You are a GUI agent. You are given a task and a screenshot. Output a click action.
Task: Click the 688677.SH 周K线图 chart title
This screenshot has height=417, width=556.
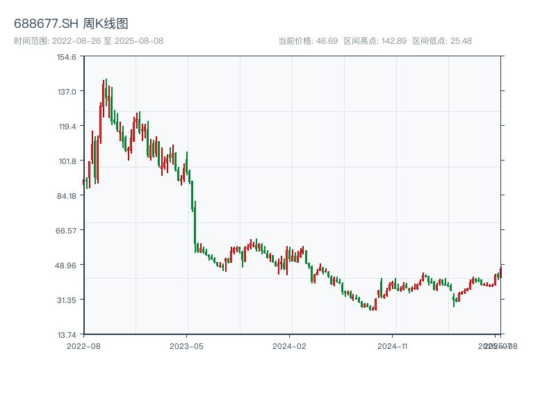71,24
